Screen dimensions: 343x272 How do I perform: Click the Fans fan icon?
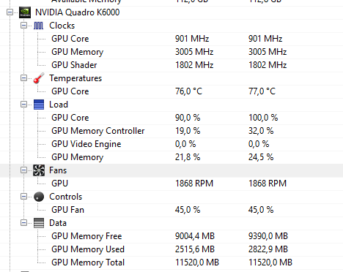coord(39,170)
